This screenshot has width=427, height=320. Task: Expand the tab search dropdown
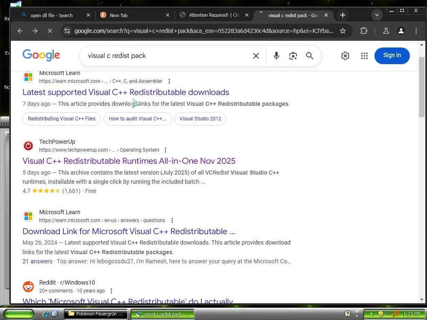click(x=377, y=15)
